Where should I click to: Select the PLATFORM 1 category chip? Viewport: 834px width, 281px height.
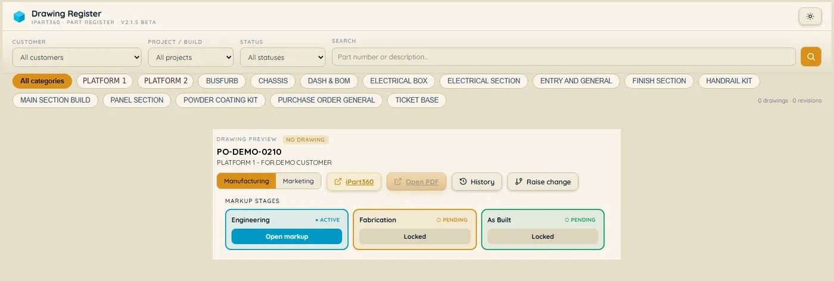click(105, 81)
